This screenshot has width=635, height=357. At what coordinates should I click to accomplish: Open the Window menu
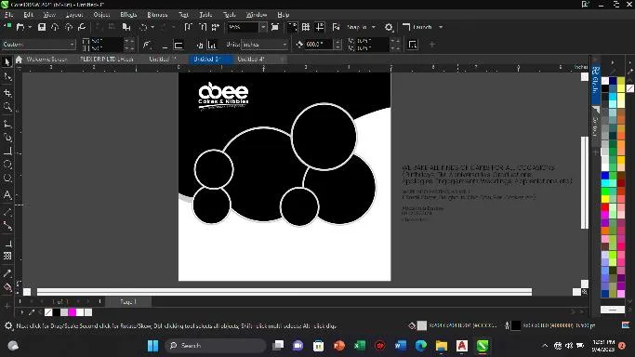click(x=257, y=15)
